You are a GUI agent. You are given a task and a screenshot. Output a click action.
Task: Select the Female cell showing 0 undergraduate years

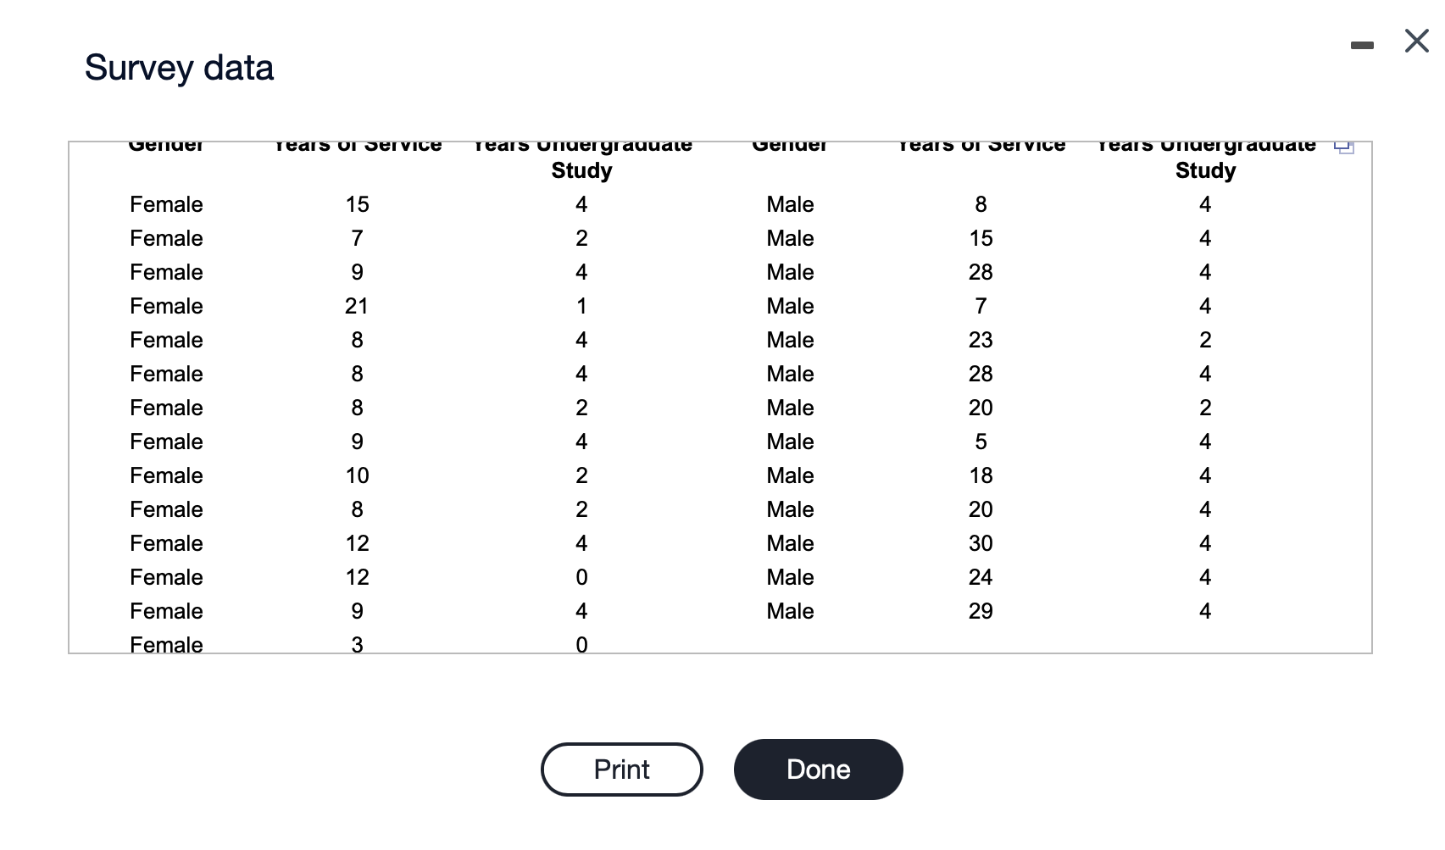[581, 577]
